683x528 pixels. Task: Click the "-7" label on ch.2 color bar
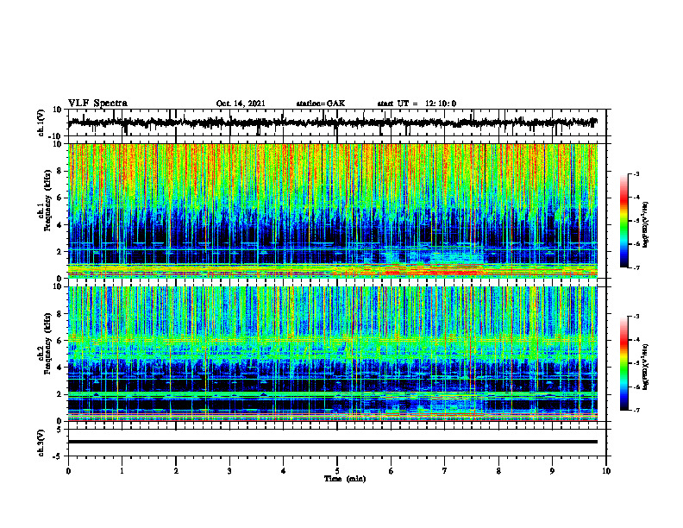point(636,411)
